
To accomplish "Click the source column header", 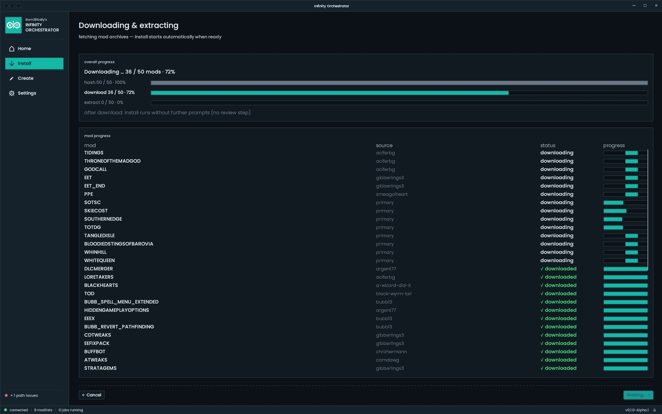I will 384,145.
